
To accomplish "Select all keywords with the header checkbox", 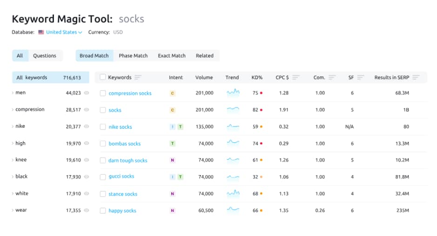I will 103,78.
